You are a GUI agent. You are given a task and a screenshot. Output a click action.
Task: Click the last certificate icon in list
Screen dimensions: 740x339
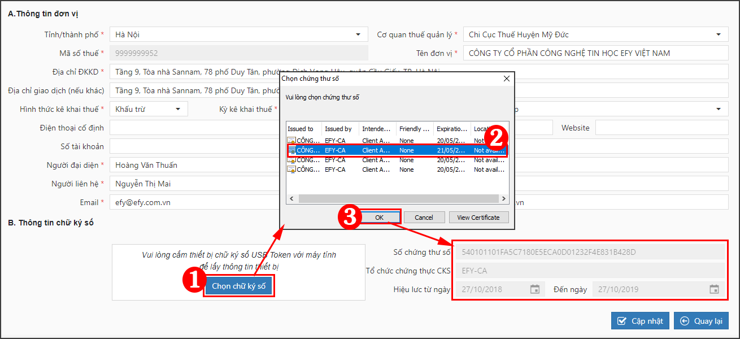[291, 169]
